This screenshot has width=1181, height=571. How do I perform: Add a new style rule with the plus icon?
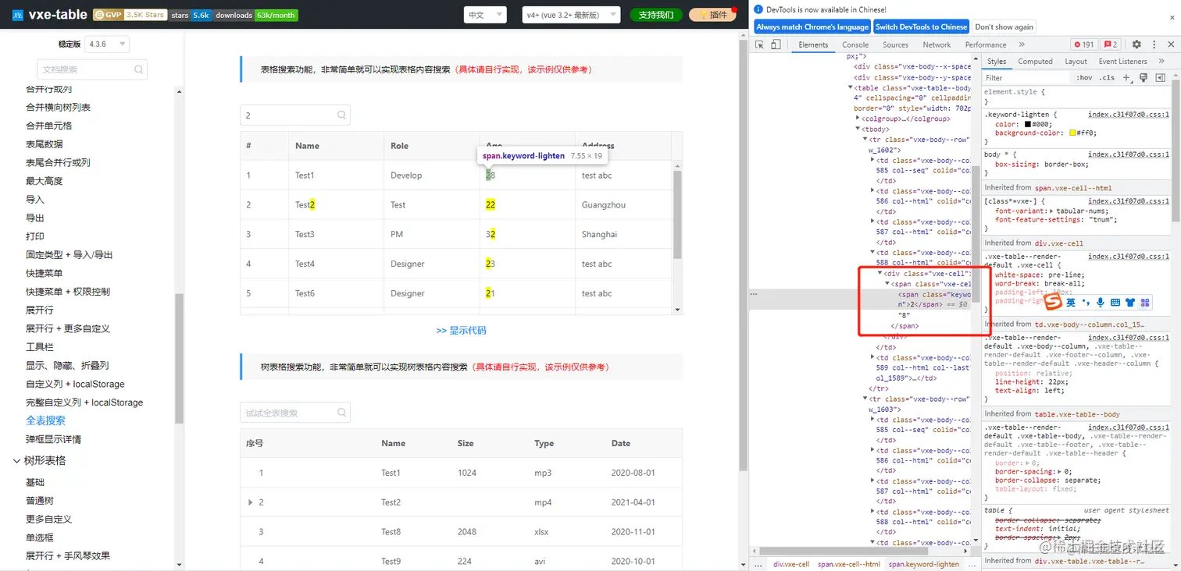pos(1126,78)
